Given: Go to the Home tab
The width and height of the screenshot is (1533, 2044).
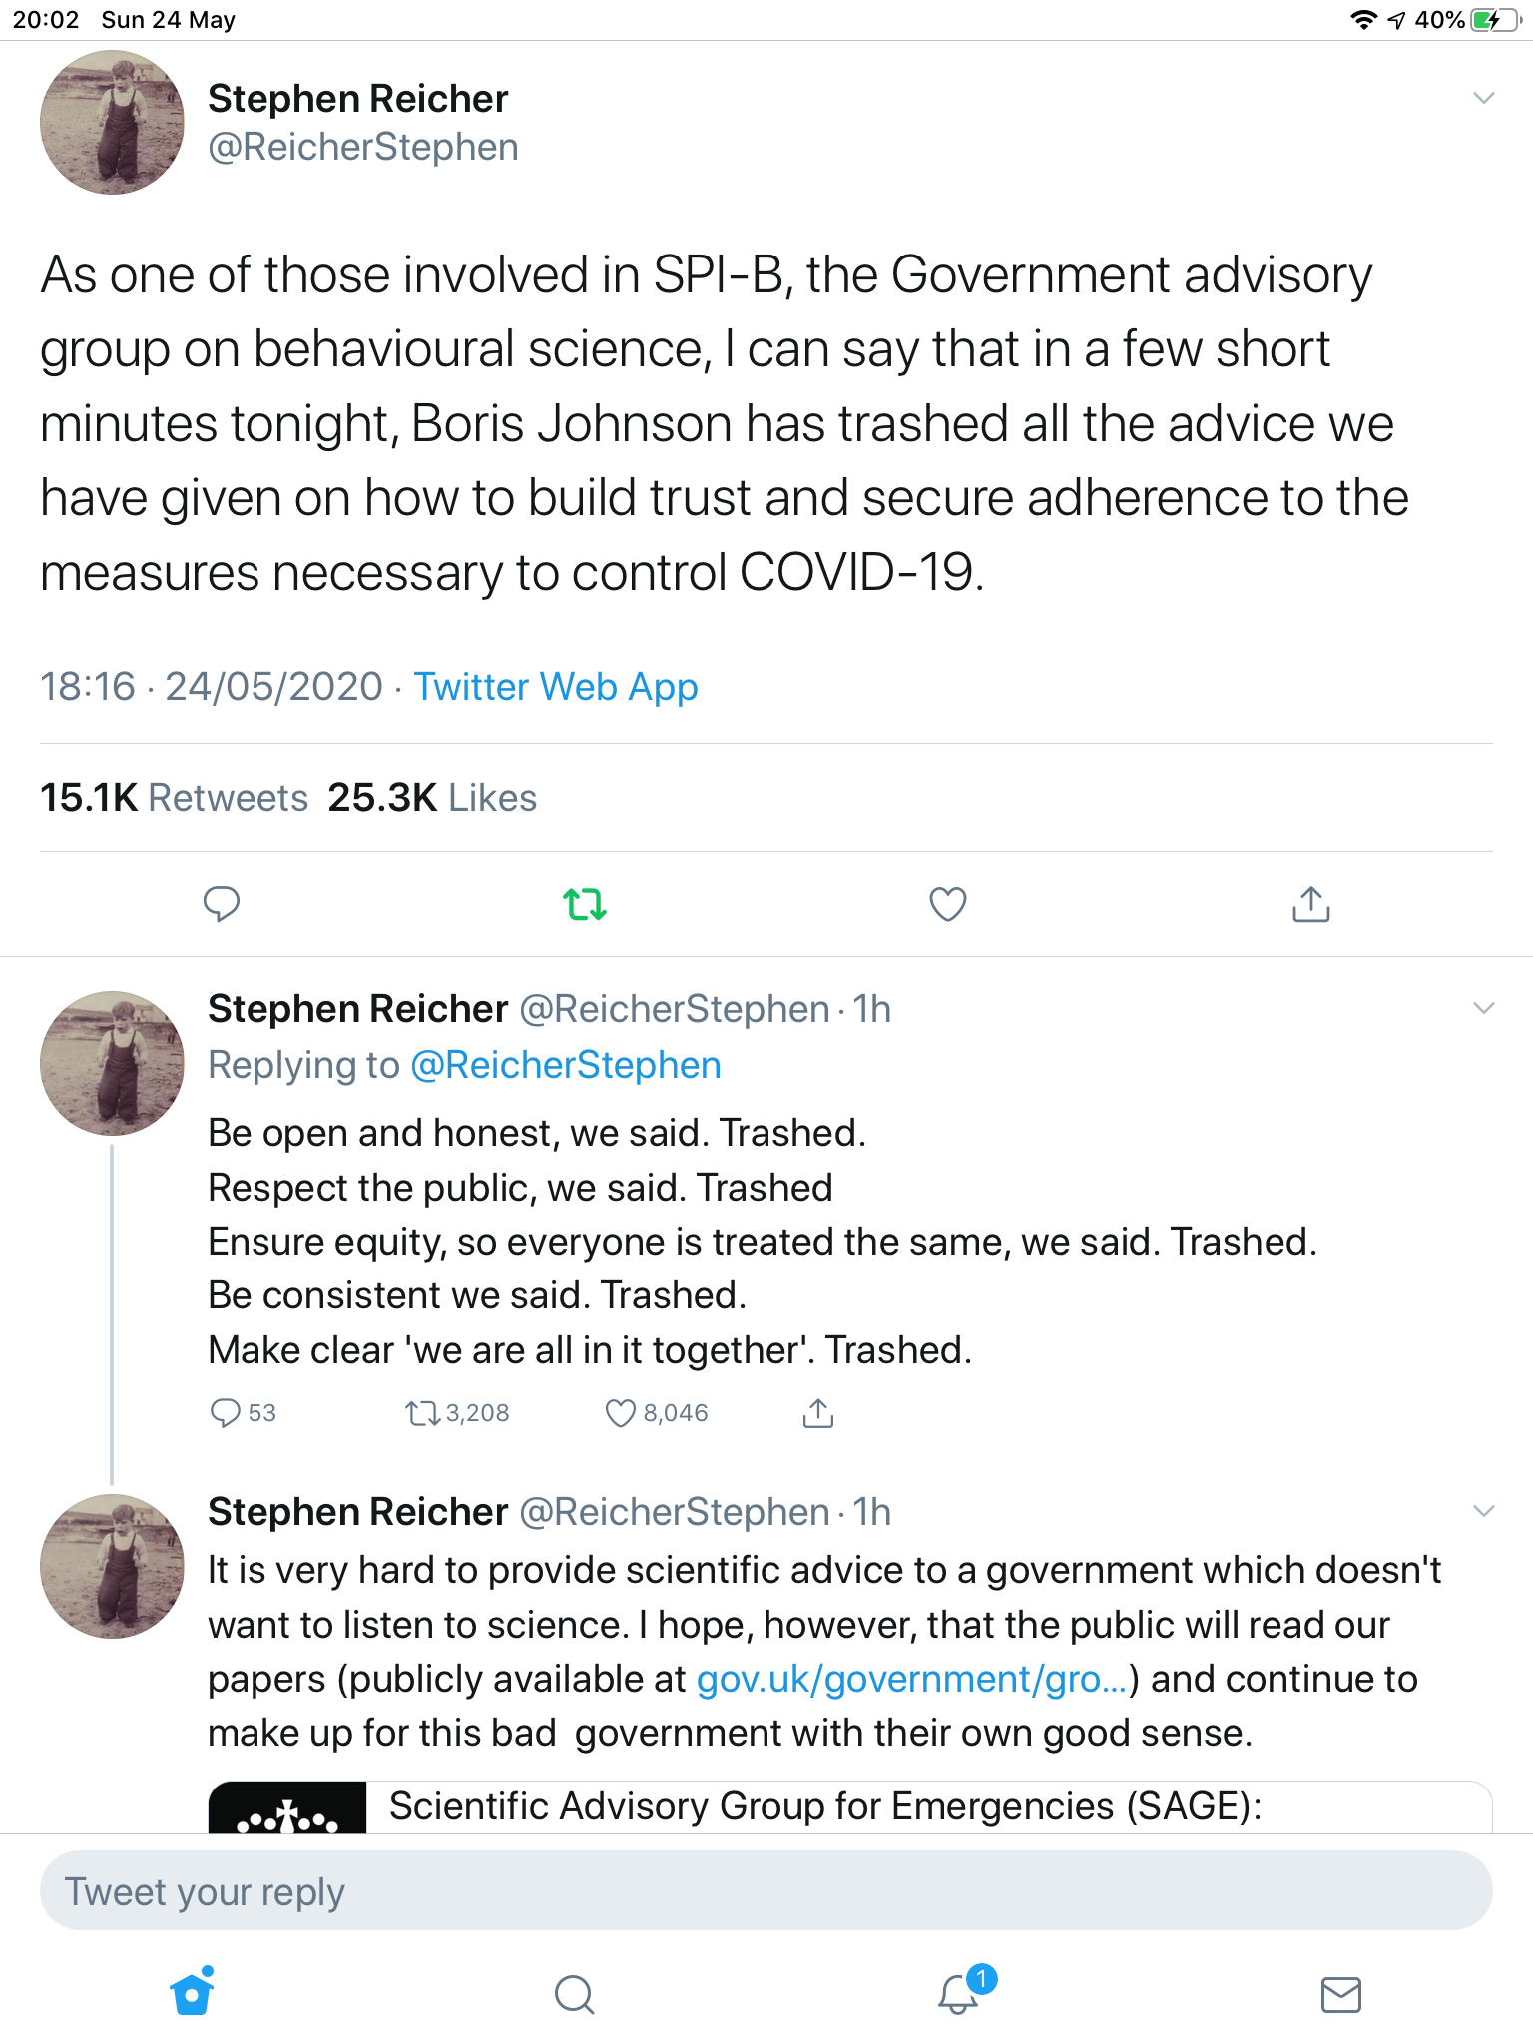Looking at the screenshot, I should tap(192, 1994).
